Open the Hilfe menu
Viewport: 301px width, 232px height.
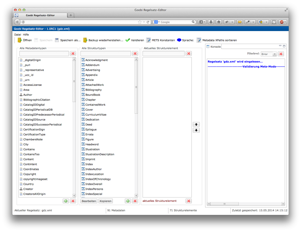coord(26,35)
